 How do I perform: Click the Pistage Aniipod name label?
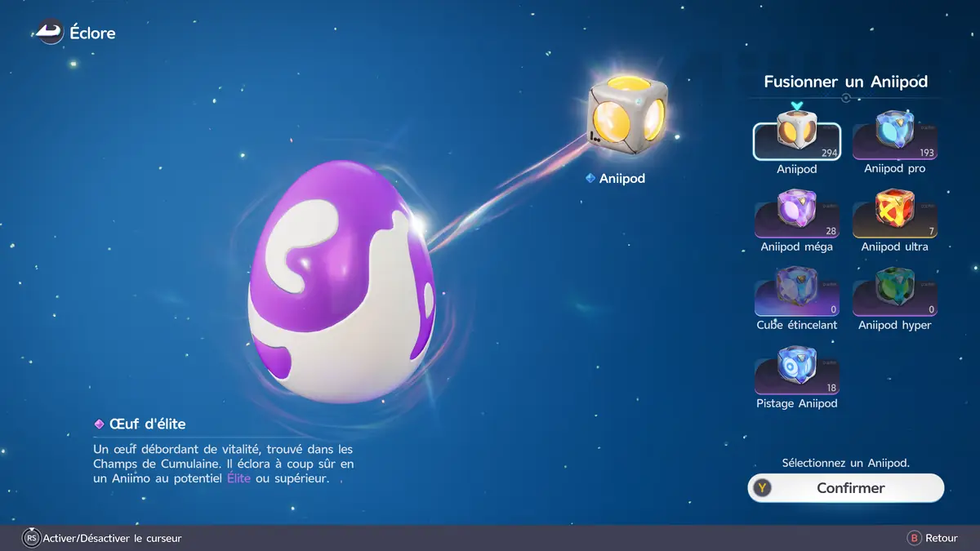(796, 403)
